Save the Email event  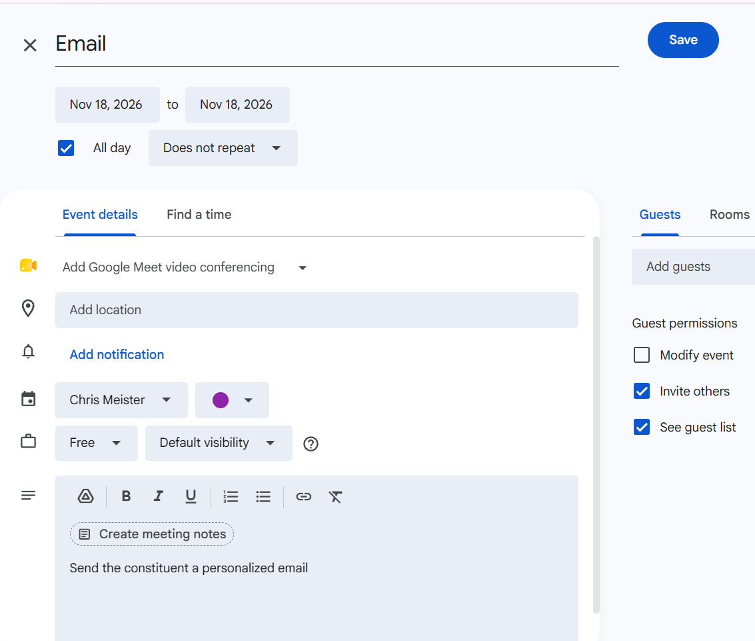pyautogui.click(x=683, y=40)
